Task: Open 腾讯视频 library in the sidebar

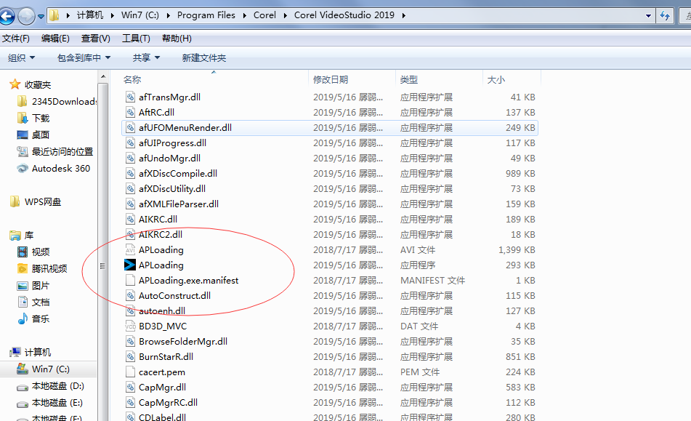Action: click(22, 269)
